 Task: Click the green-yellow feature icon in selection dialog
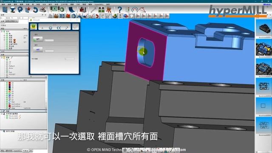[x=34, y=27]
